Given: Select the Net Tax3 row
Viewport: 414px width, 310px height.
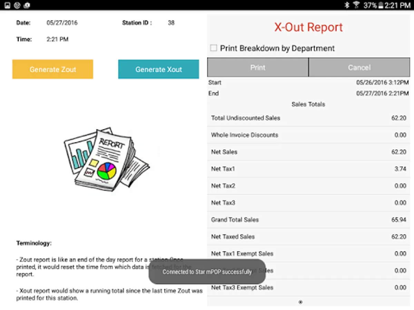Looking at the screenshot, I should [308, 203].
